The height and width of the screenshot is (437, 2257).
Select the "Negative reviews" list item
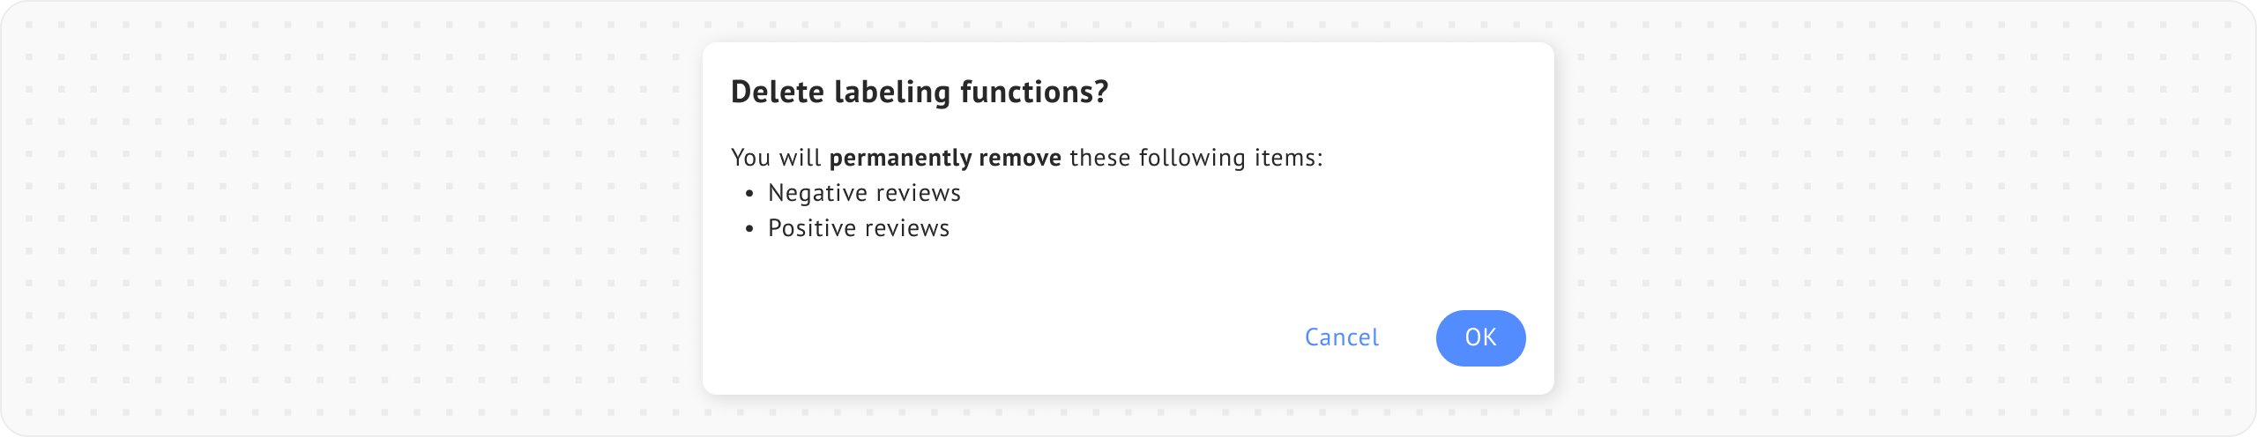pyautogui.click(x=864, y=193)
